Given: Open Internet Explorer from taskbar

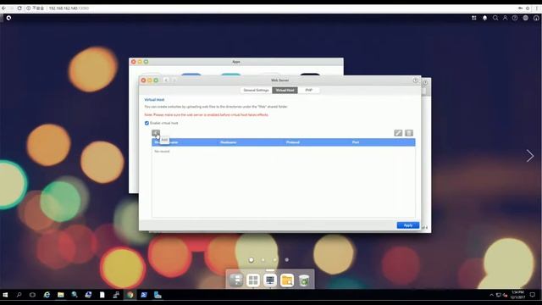Looking at the screenshot, I should pos(47,295).
